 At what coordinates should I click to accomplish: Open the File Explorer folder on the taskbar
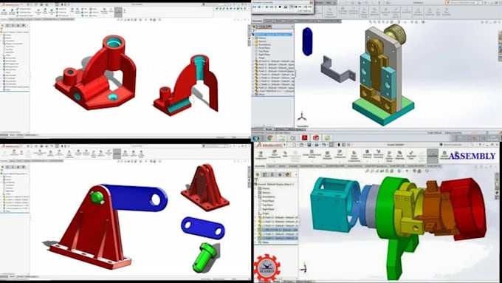(x=281, y=138)
